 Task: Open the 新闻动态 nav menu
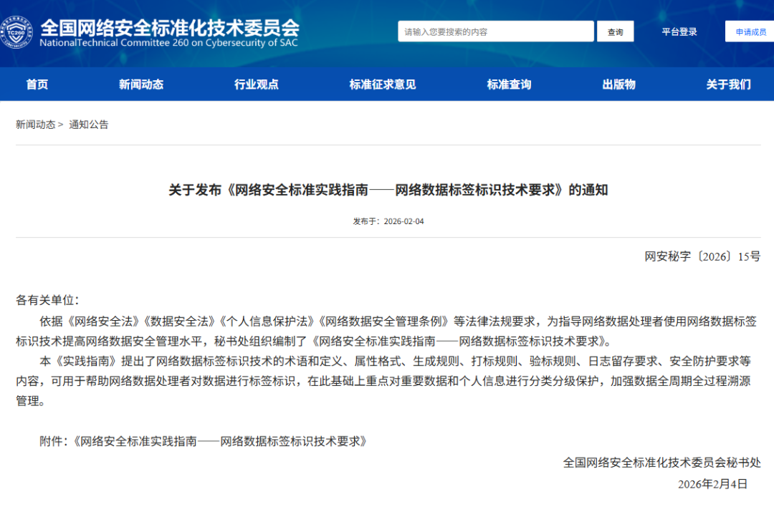(141, 84)
